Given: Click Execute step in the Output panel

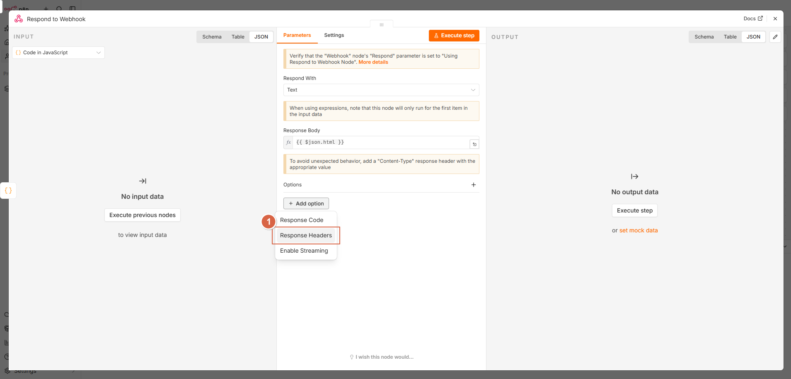Looking at the screenshot, I should click(634, 210).
